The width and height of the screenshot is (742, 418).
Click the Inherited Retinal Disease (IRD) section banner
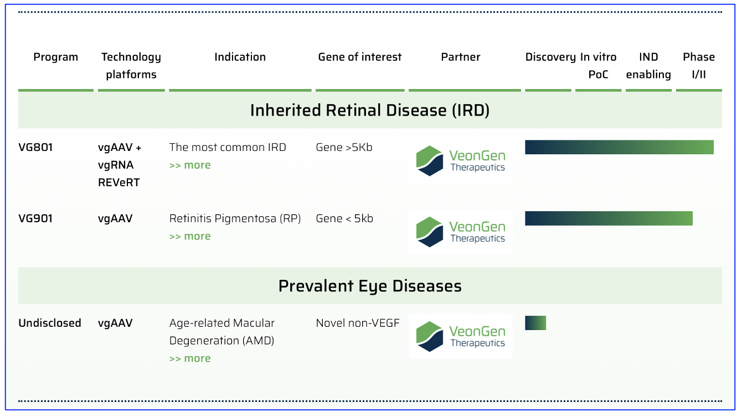370,110
